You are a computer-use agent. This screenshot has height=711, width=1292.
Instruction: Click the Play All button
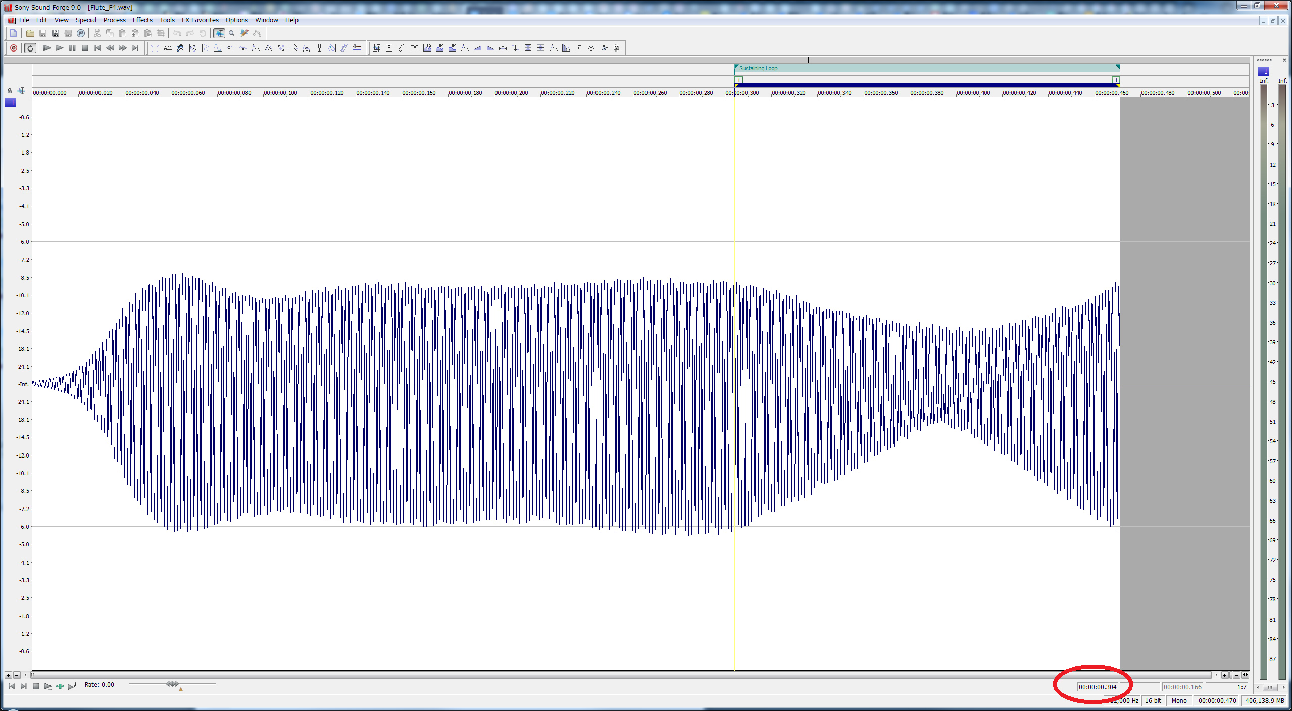pyautogui.click(x=46, y=48)
